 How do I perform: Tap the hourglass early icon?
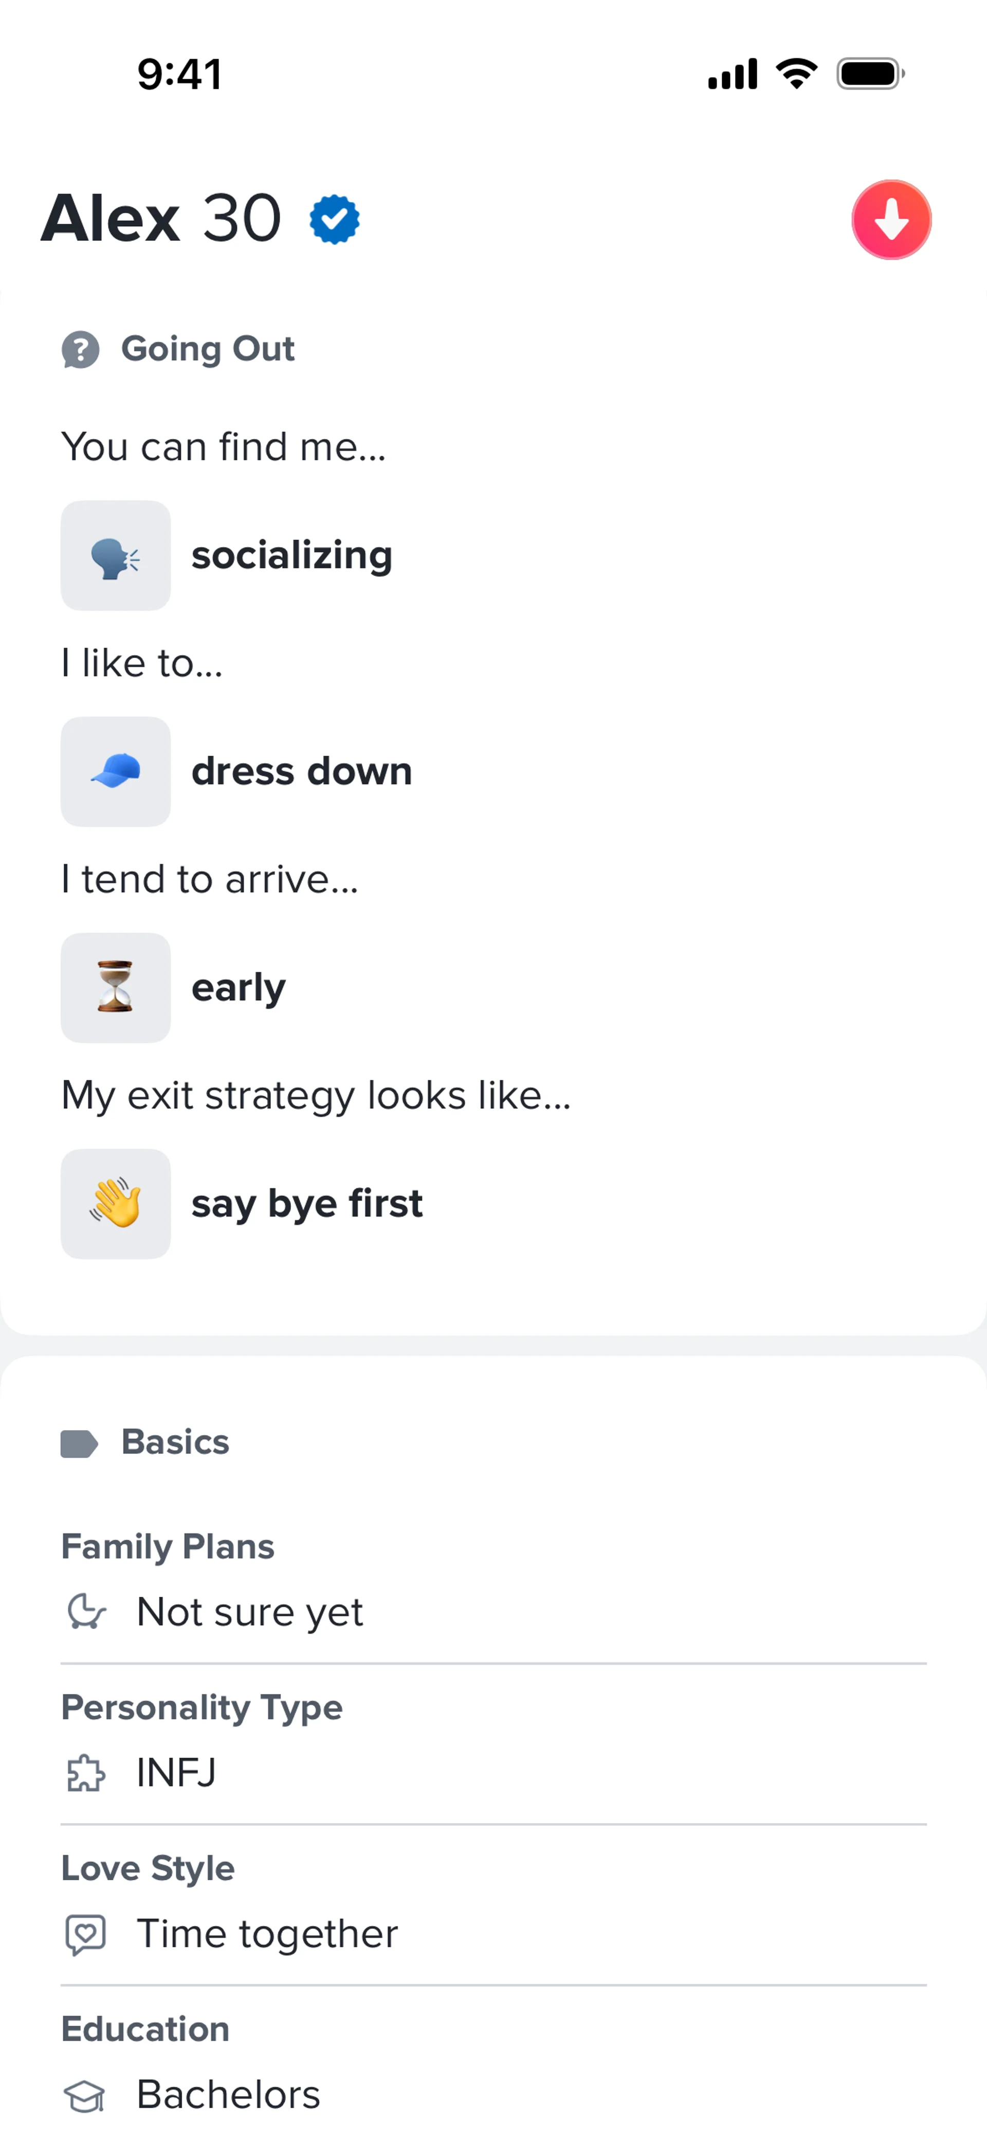116,987
